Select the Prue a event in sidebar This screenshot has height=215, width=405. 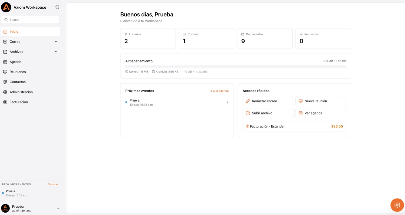pyautogui.click(x=30, y=193)
